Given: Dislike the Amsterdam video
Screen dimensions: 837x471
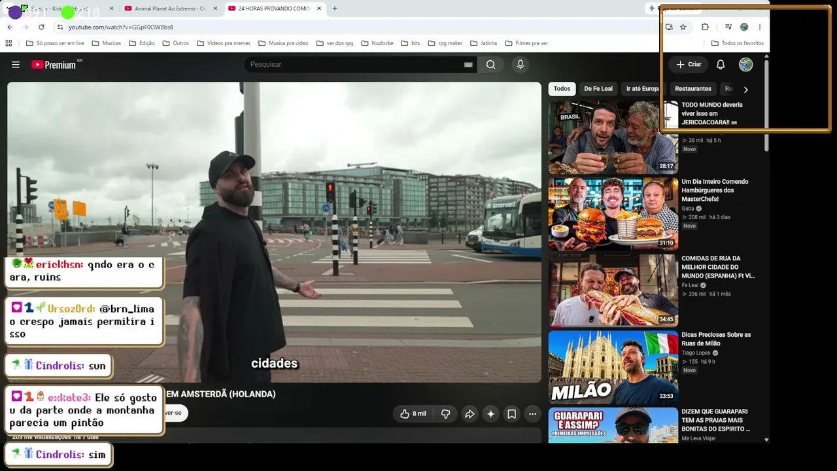Looking at the screenshot, I should click(x=446, y=413).
